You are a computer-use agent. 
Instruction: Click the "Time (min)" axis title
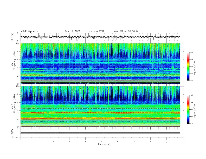tap(104, 144)
